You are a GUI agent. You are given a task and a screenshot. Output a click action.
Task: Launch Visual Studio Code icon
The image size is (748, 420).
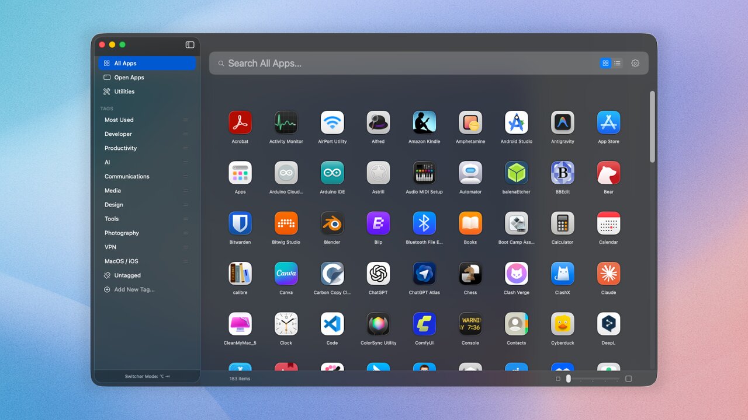[x=333, y=324]
